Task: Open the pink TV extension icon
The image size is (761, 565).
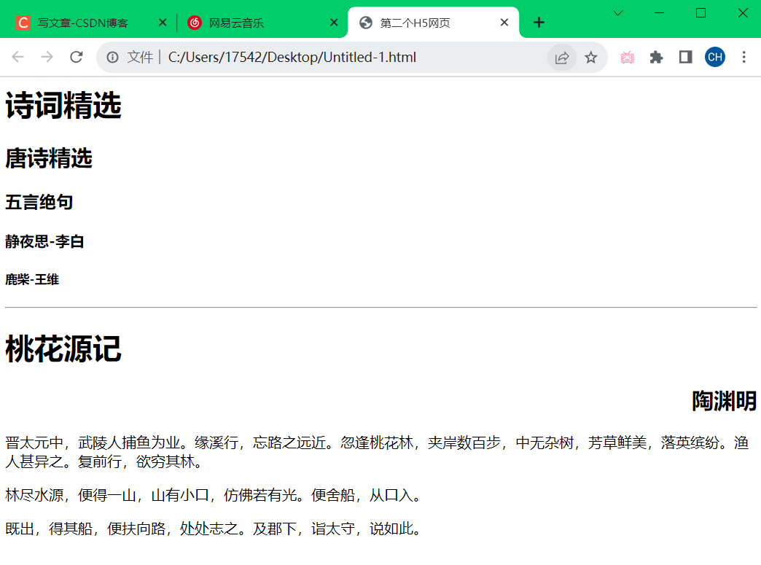Action: point(627,58)
